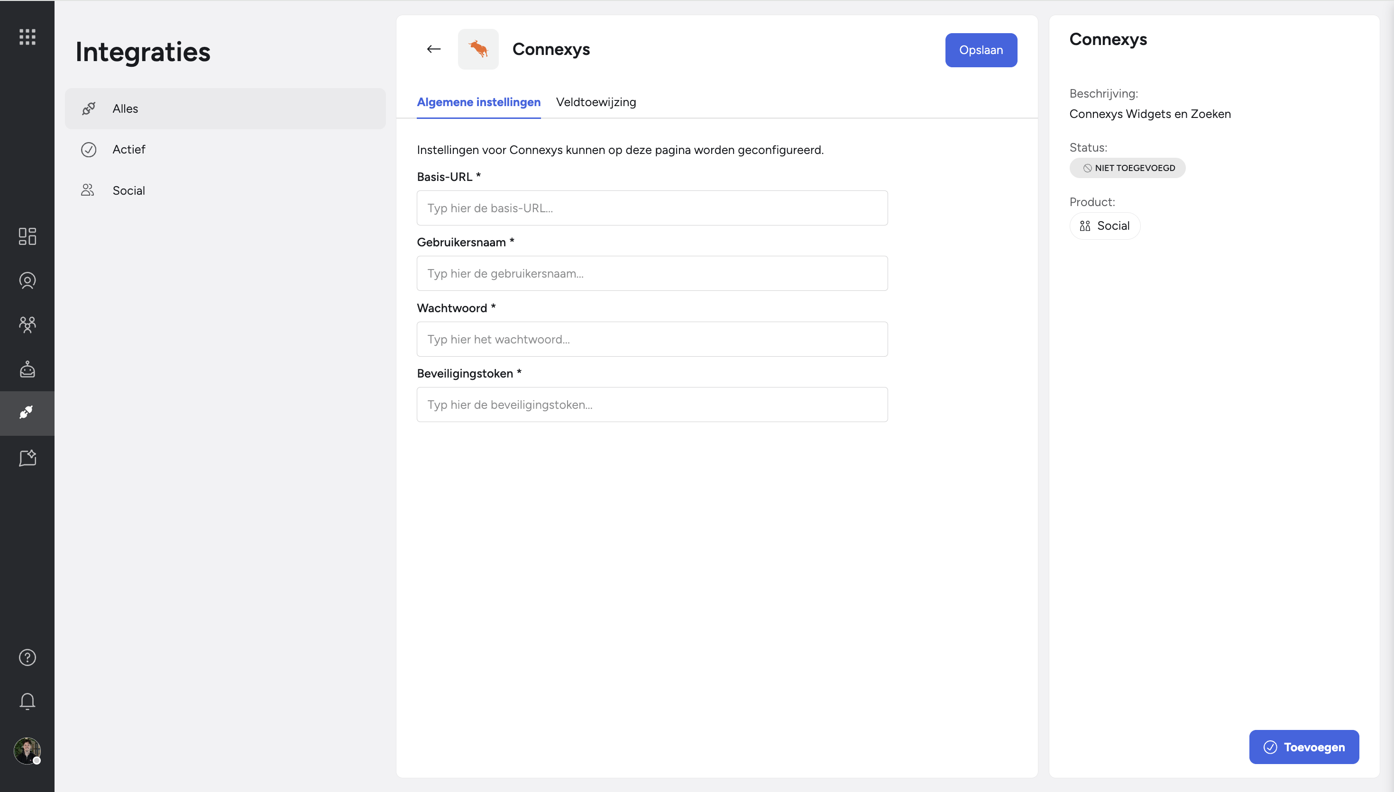
Task: Select the integrations plug icon in sidebar
Action: pyautogui.click(x=27, y=413)
